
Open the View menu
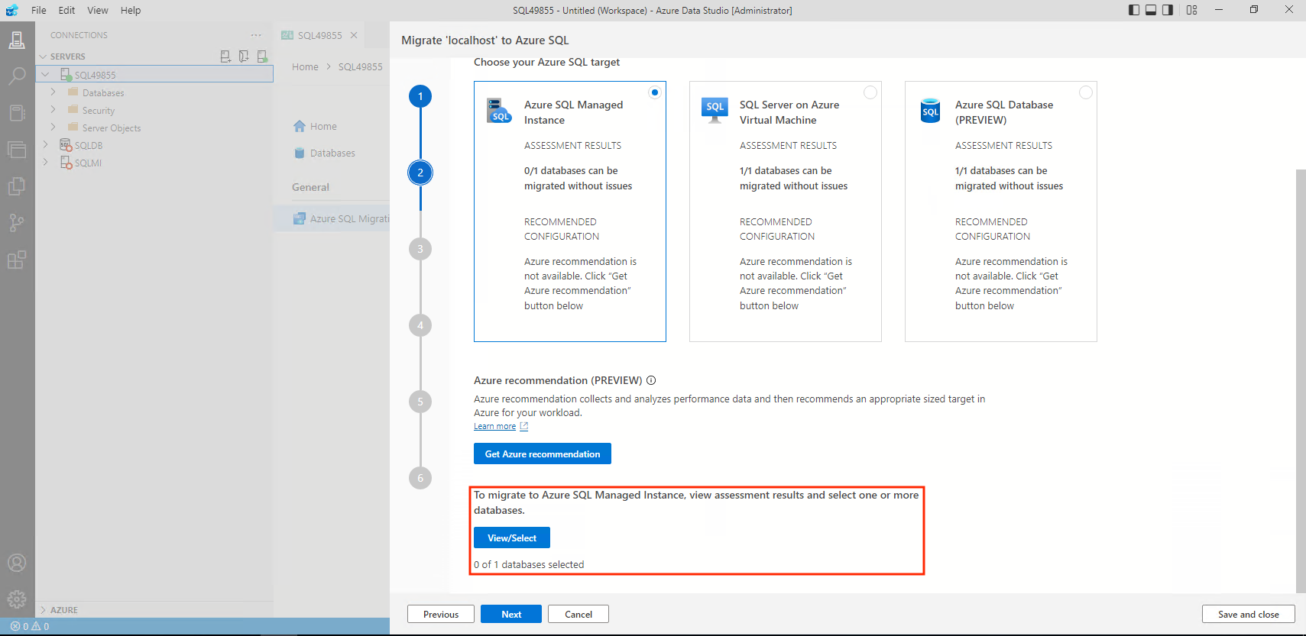click(x=97, y=10)
